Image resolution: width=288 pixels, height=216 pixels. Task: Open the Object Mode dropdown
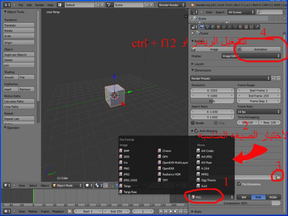[67, 185]
